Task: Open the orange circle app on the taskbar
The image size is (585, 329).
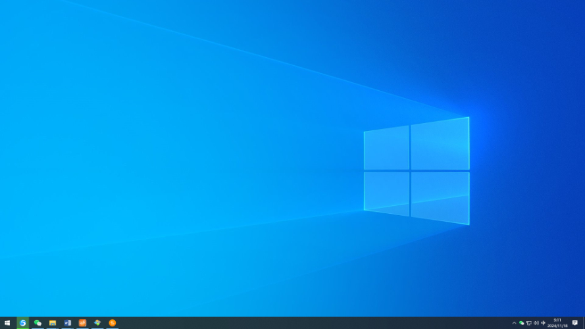Action: point(113,323)
